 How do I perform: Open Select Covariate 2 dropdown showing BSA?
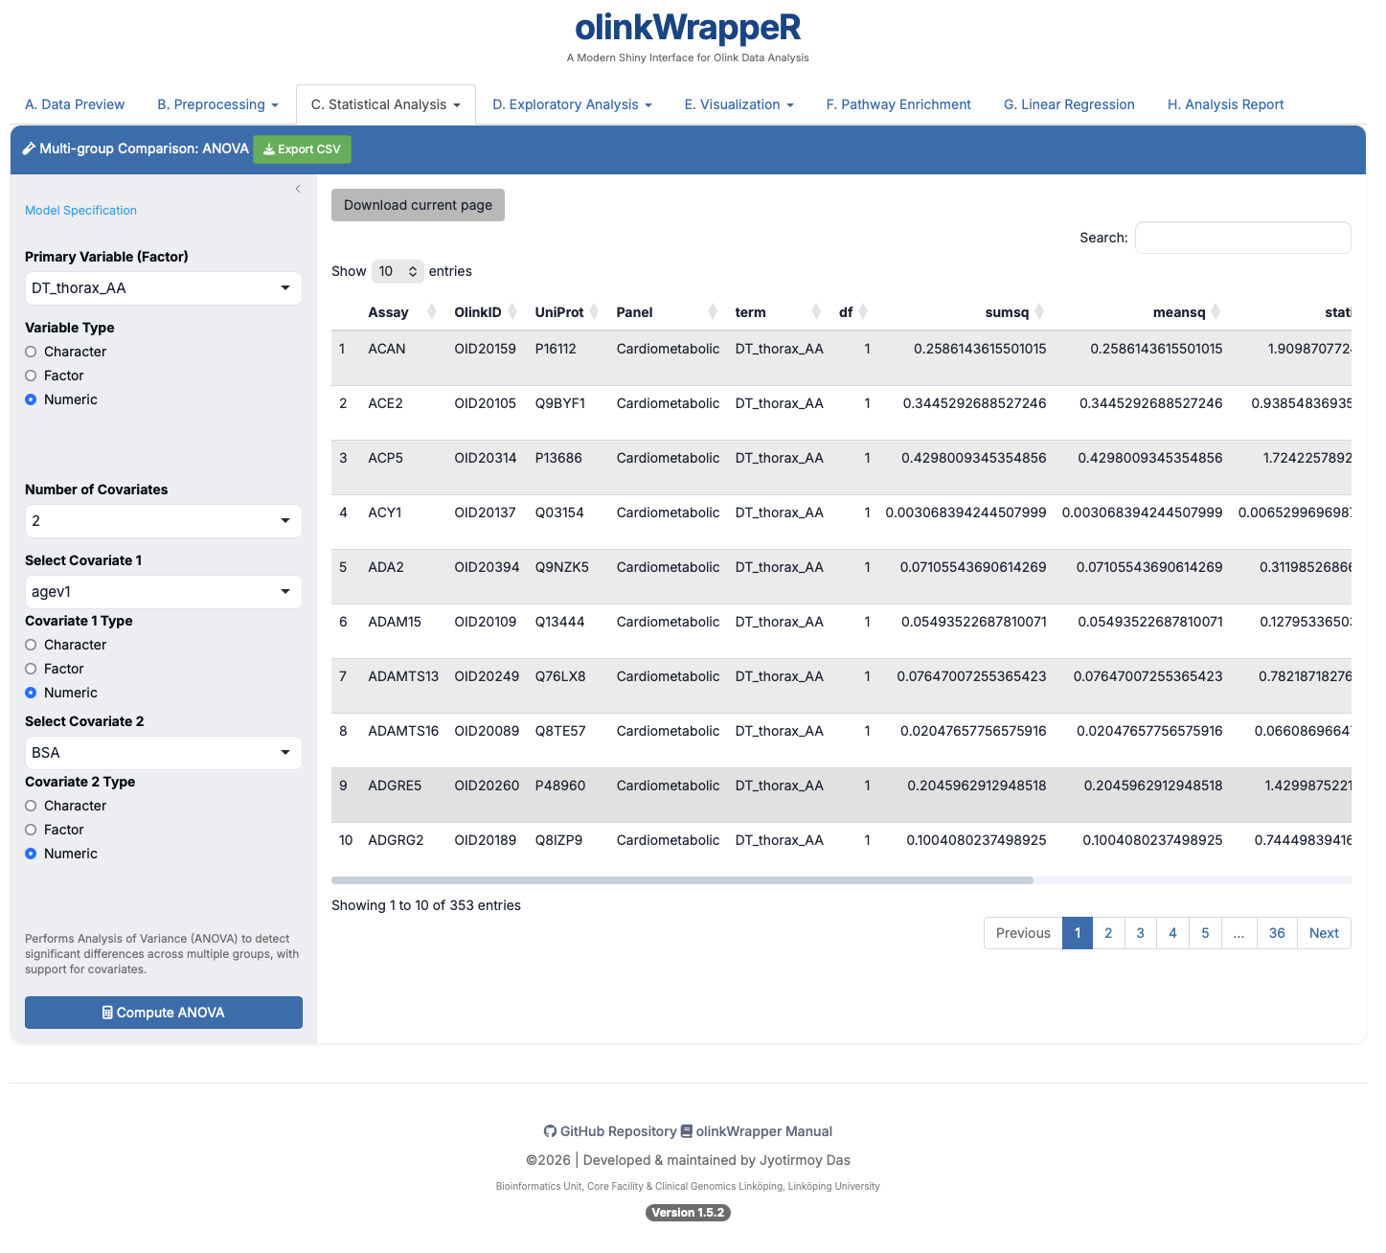click(x=163, y=753)
